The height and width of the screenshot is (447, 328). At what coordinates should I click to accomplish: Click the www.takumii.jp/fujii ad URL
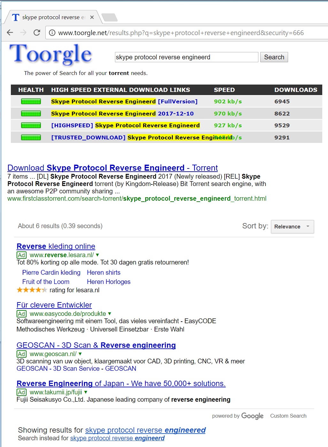pos(56,392)
